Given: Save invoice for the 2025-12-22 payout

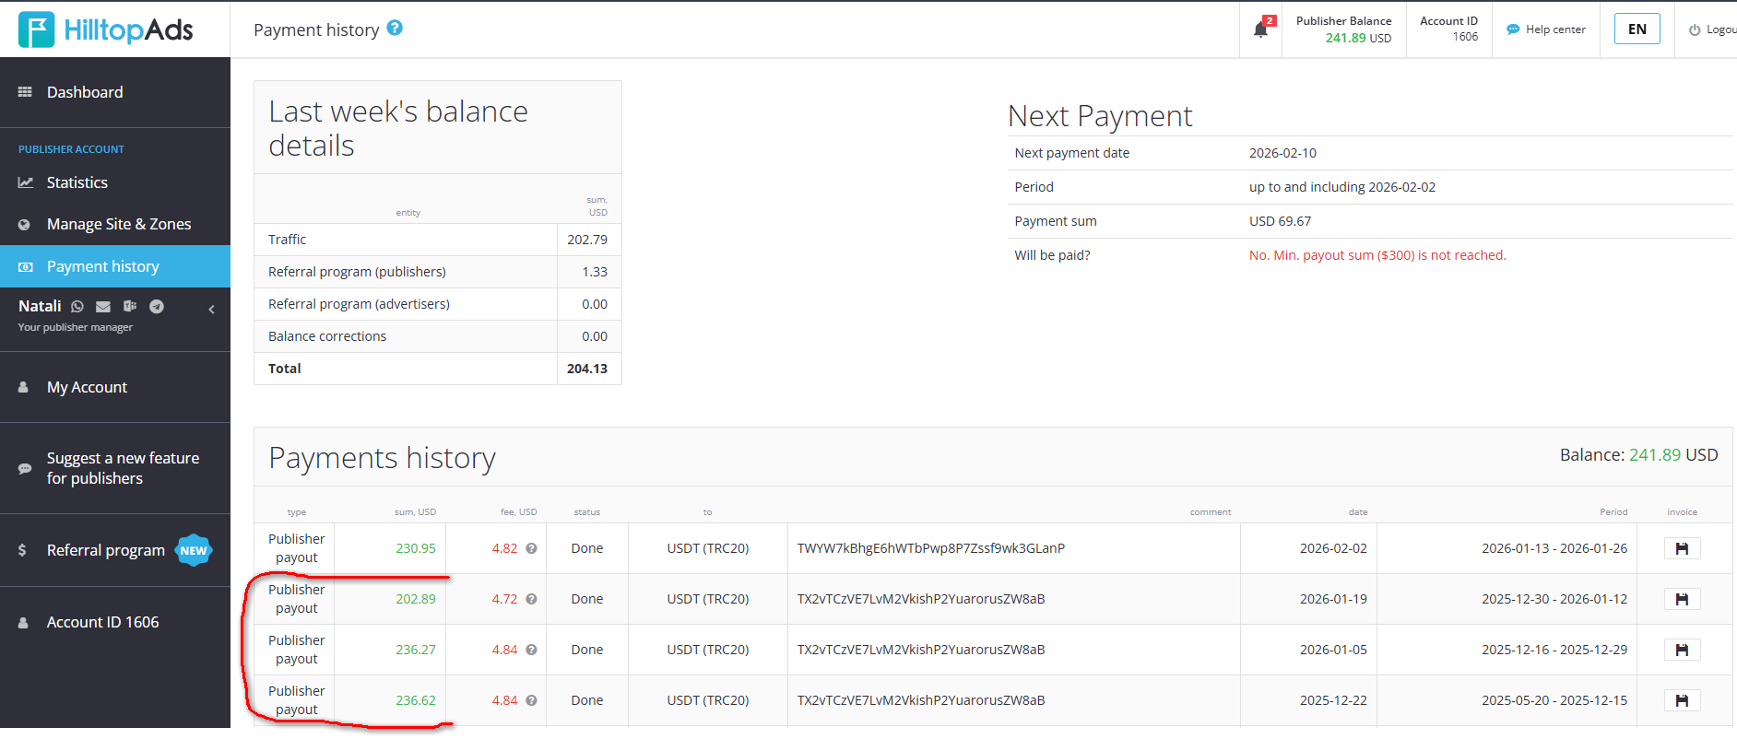Looking at the screenshot, I should [1682, 701].
